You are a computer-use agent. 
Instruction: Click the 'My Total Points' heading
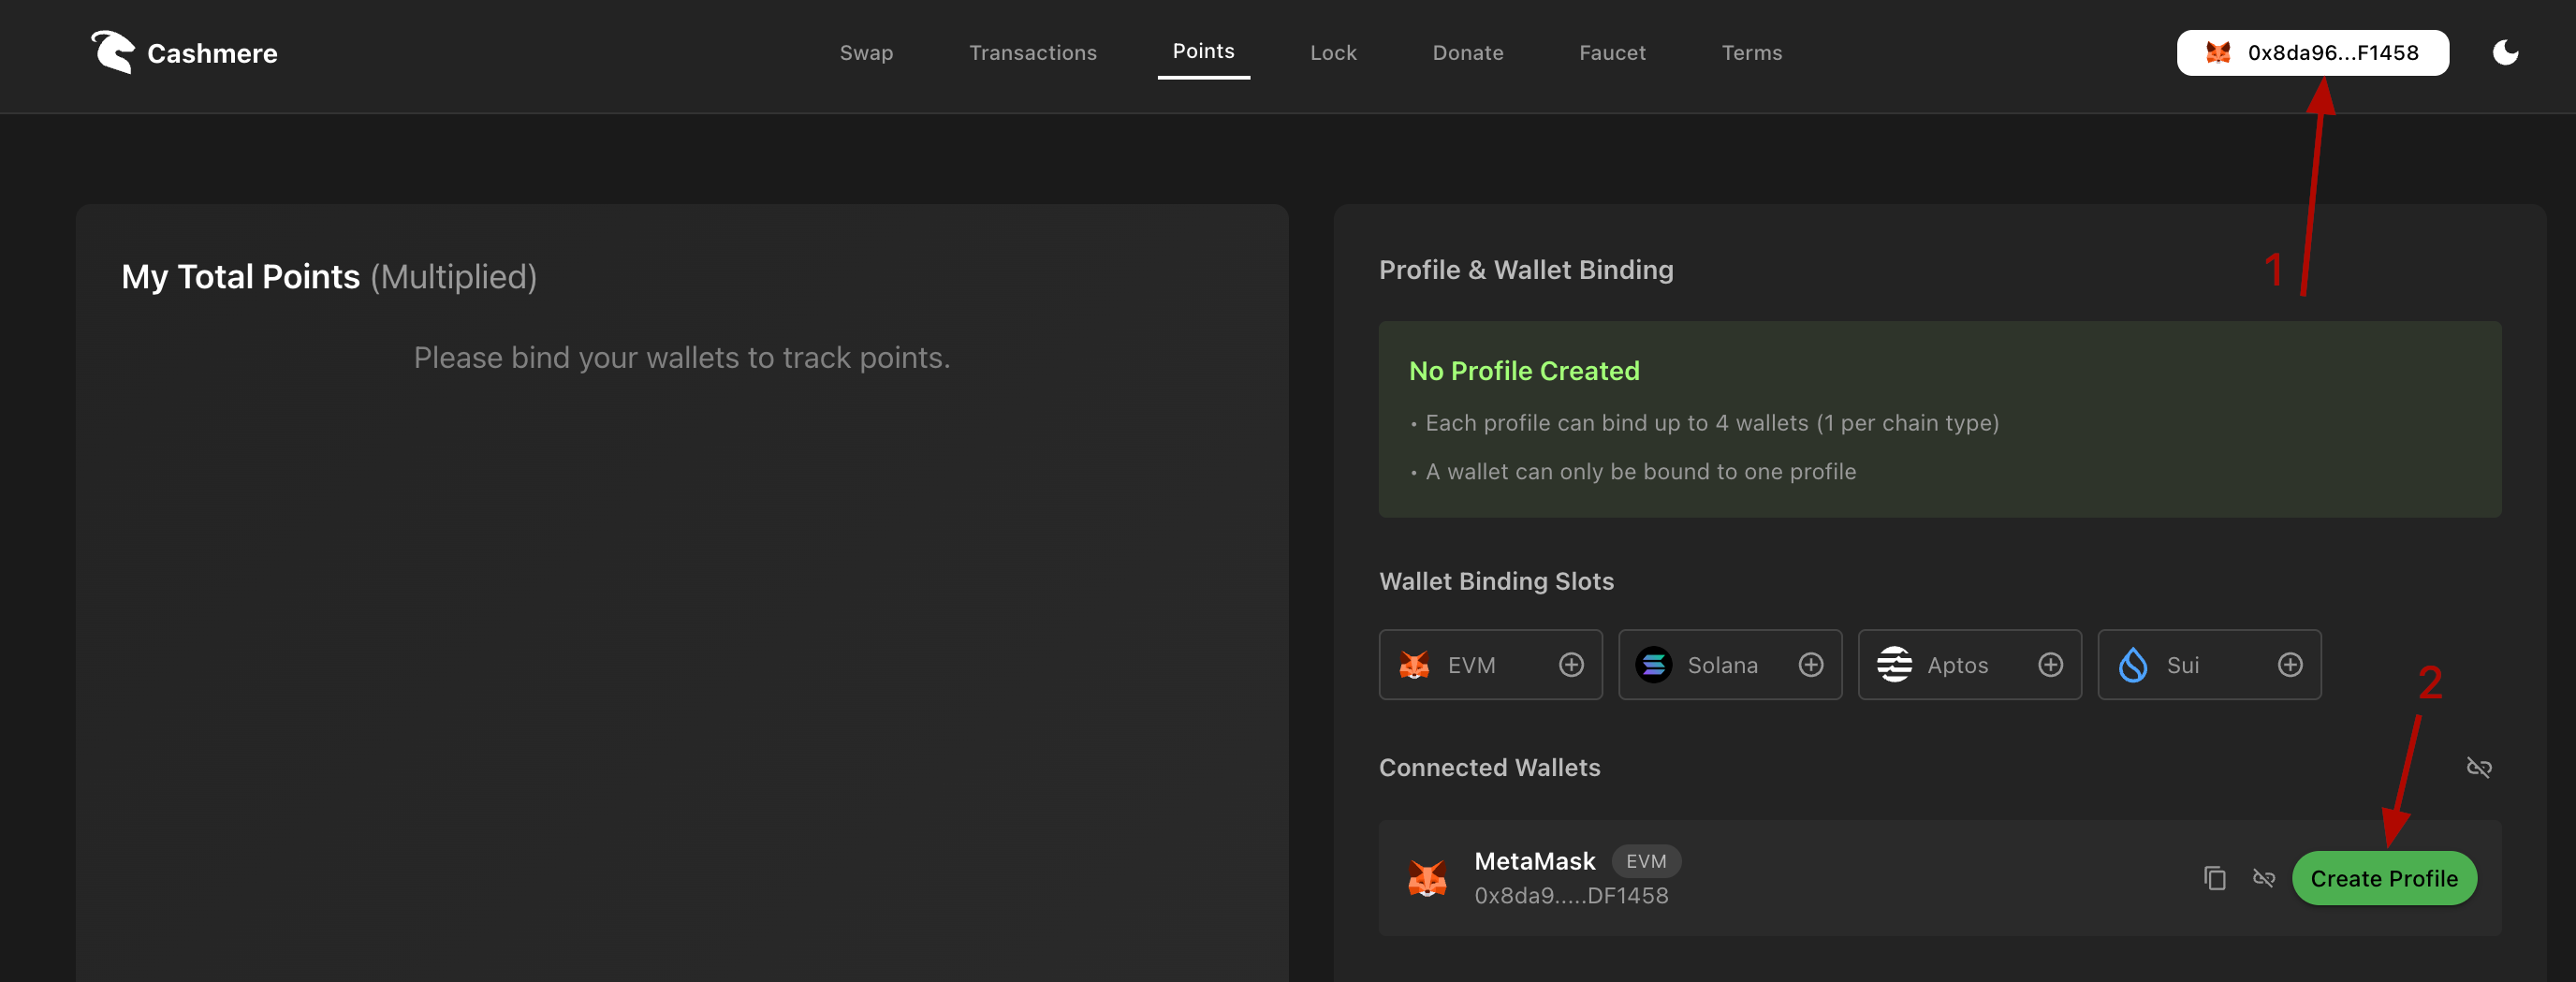pyautogui.click(x=240, y=277)
